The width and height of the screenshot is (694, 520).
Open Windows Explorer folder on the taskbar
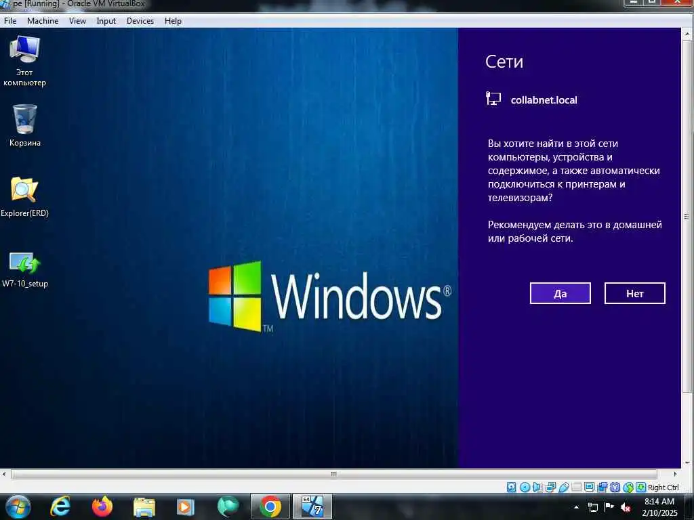click(144, 507)
